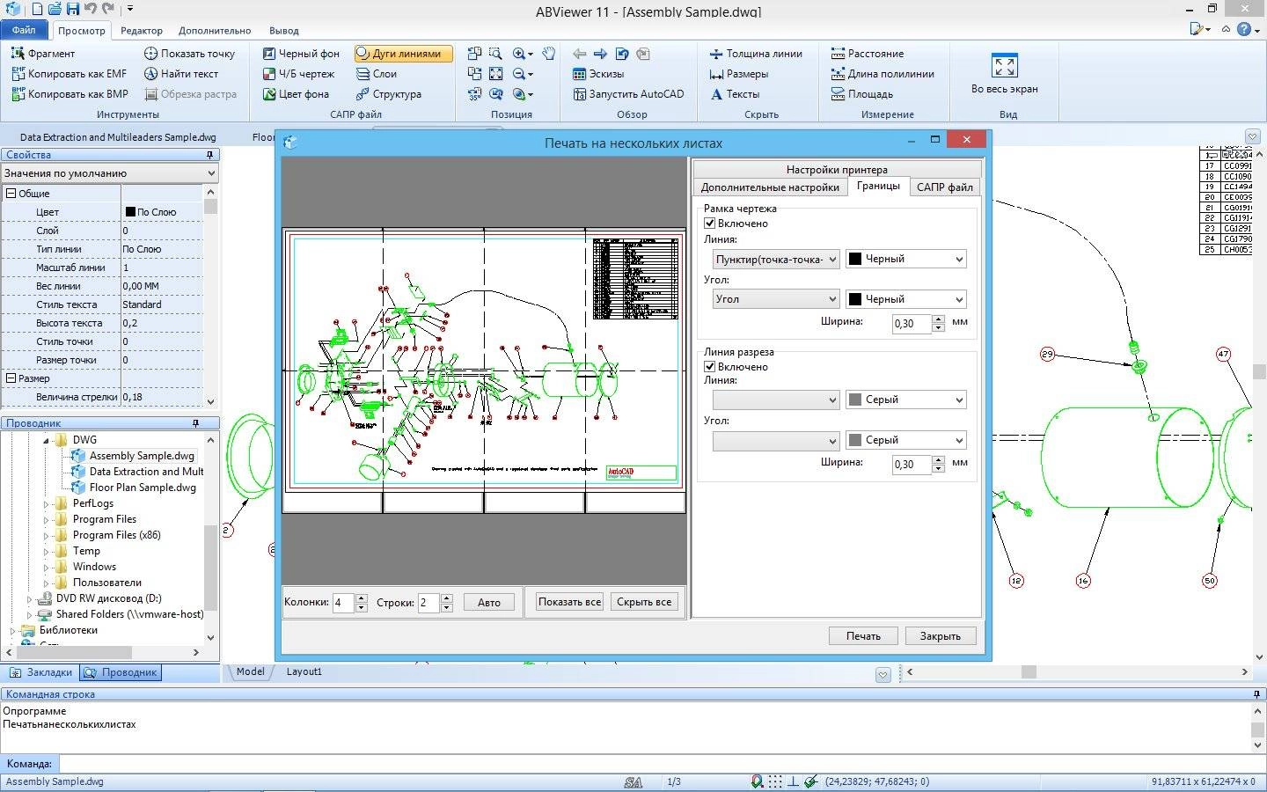Open the Серый color picker for Линия разреза
1267x792 pixels.
pyautogui.click(x=906, y=400)
